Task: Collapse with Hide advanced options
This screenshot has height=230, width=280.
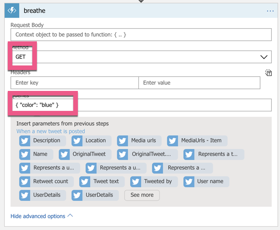Action: [x=41, y=216]
